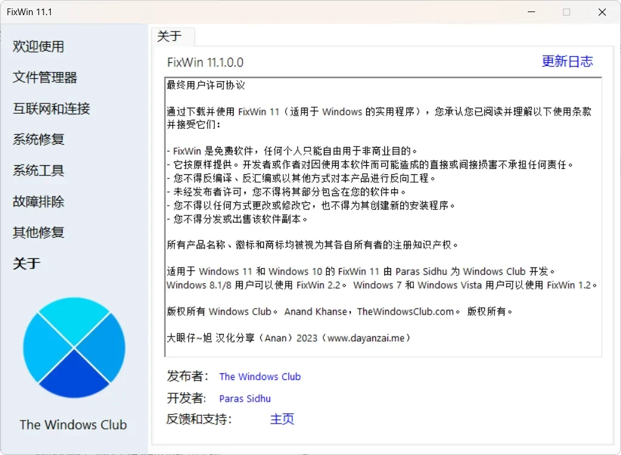Viewport: 621px width, 455px height.
Task: Click the line starting FixWin 是免费软件
Action: (292, 151)
